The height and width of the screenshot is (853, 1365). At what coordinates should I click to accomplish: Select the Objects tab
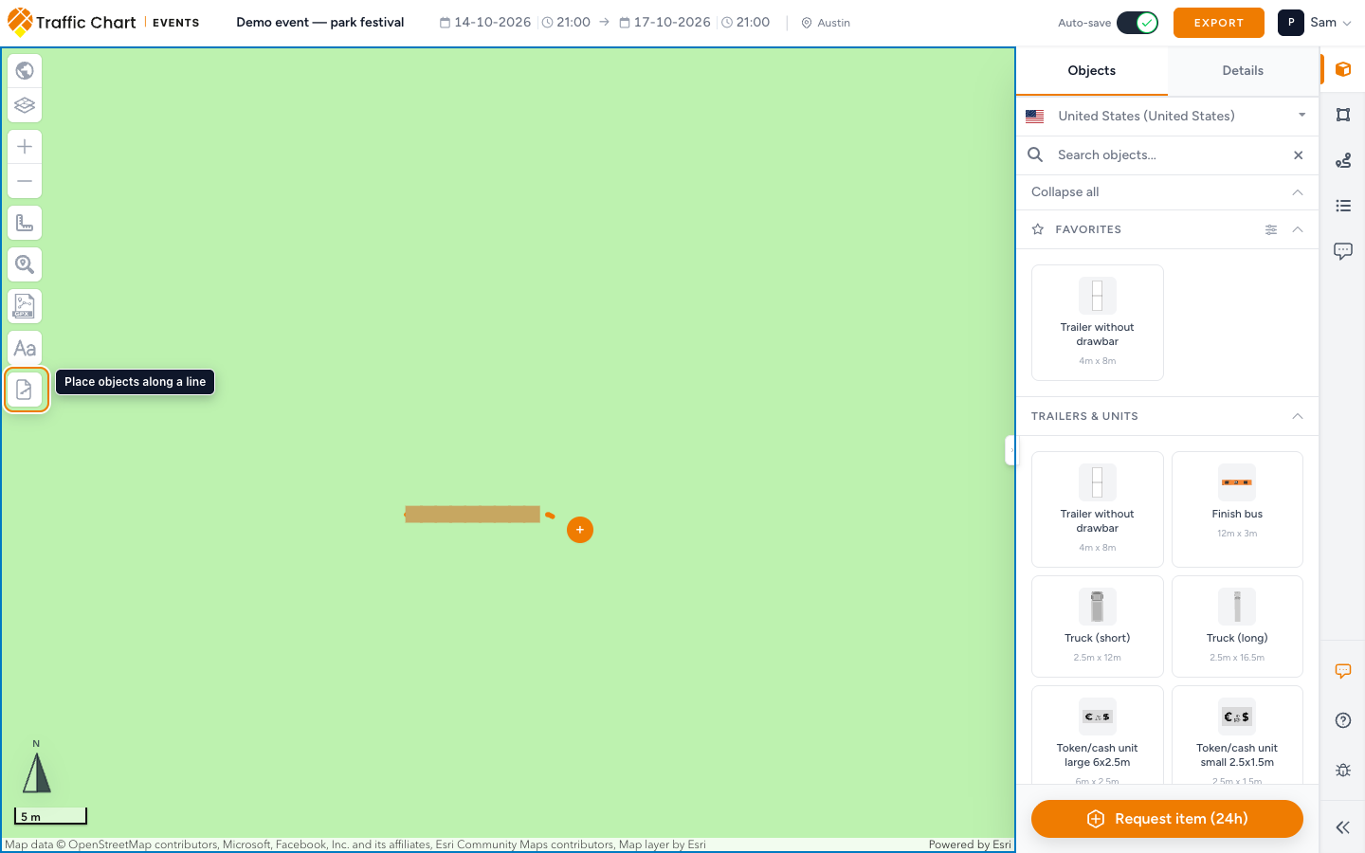pos(1092,71)
